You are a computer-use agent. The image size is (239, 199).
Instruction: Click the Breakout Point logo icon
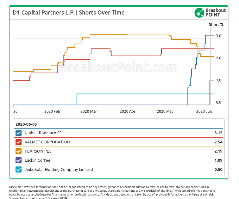[x=199, y=13]
